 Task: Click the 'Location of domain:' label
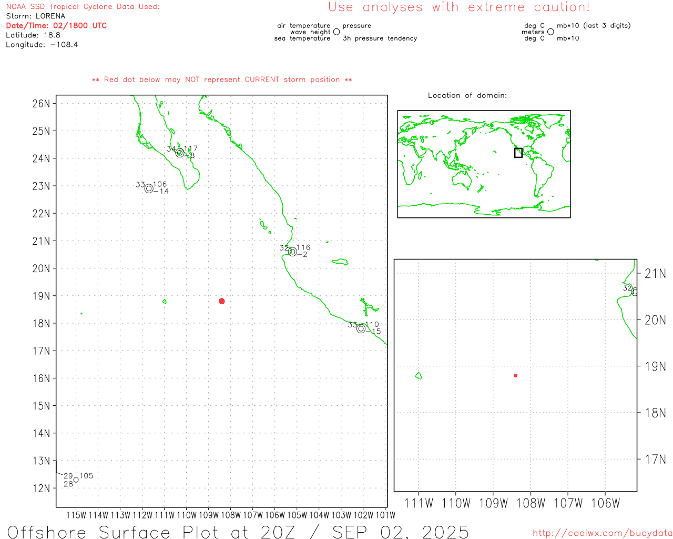[467, 95]
